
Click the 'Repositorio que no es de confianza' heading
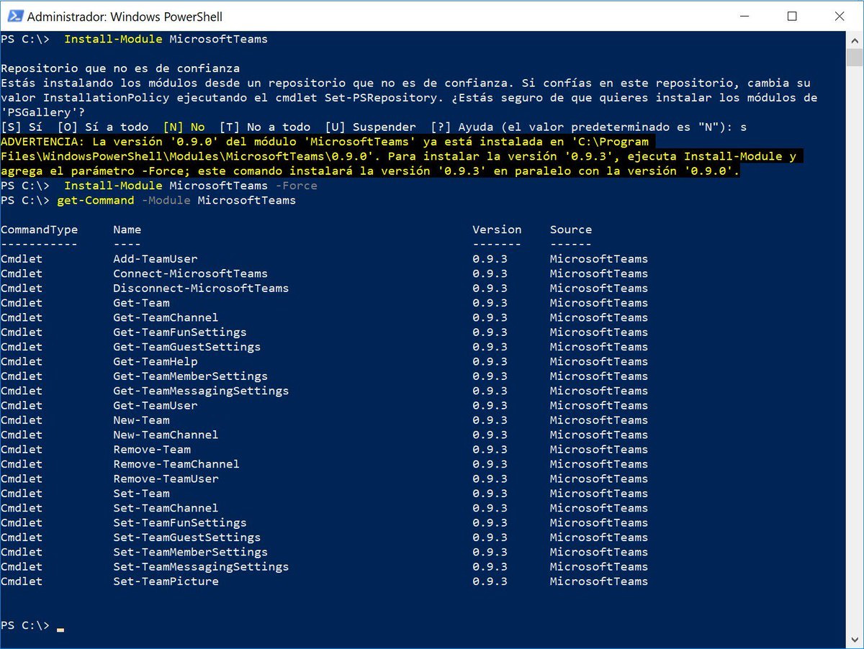120,68
